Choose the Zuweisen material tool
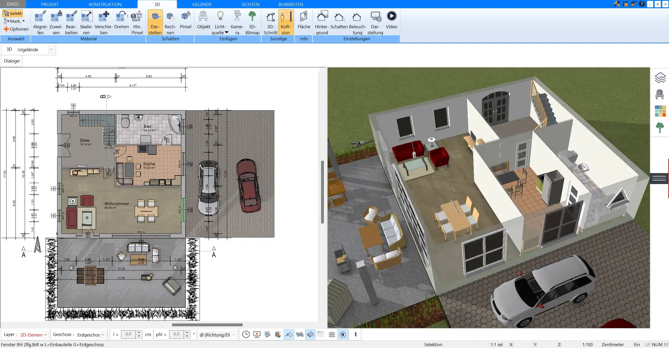669x348 pixels. 56,23
